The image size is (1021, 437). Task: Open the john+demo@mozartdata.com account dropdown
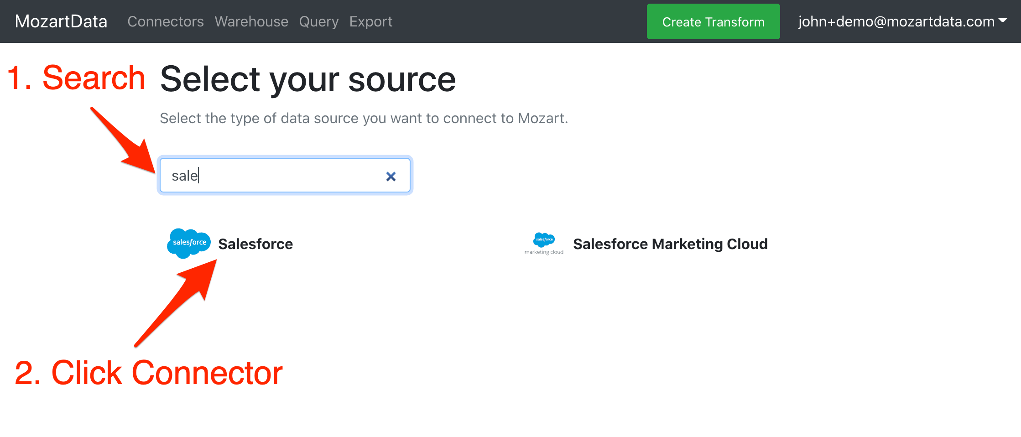[902, 21]
